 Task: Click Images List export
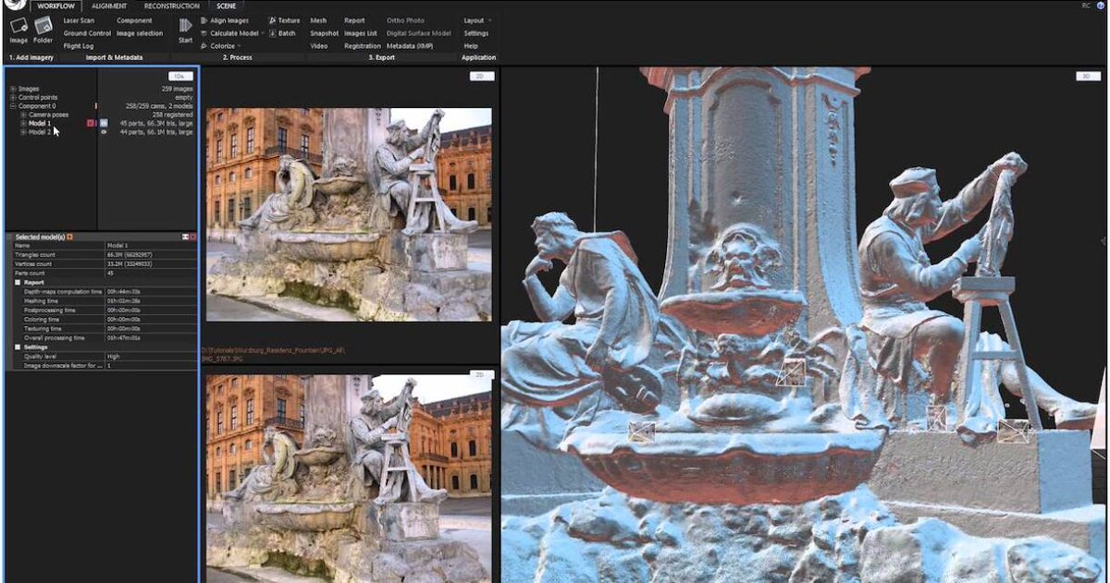coord(361,33)
